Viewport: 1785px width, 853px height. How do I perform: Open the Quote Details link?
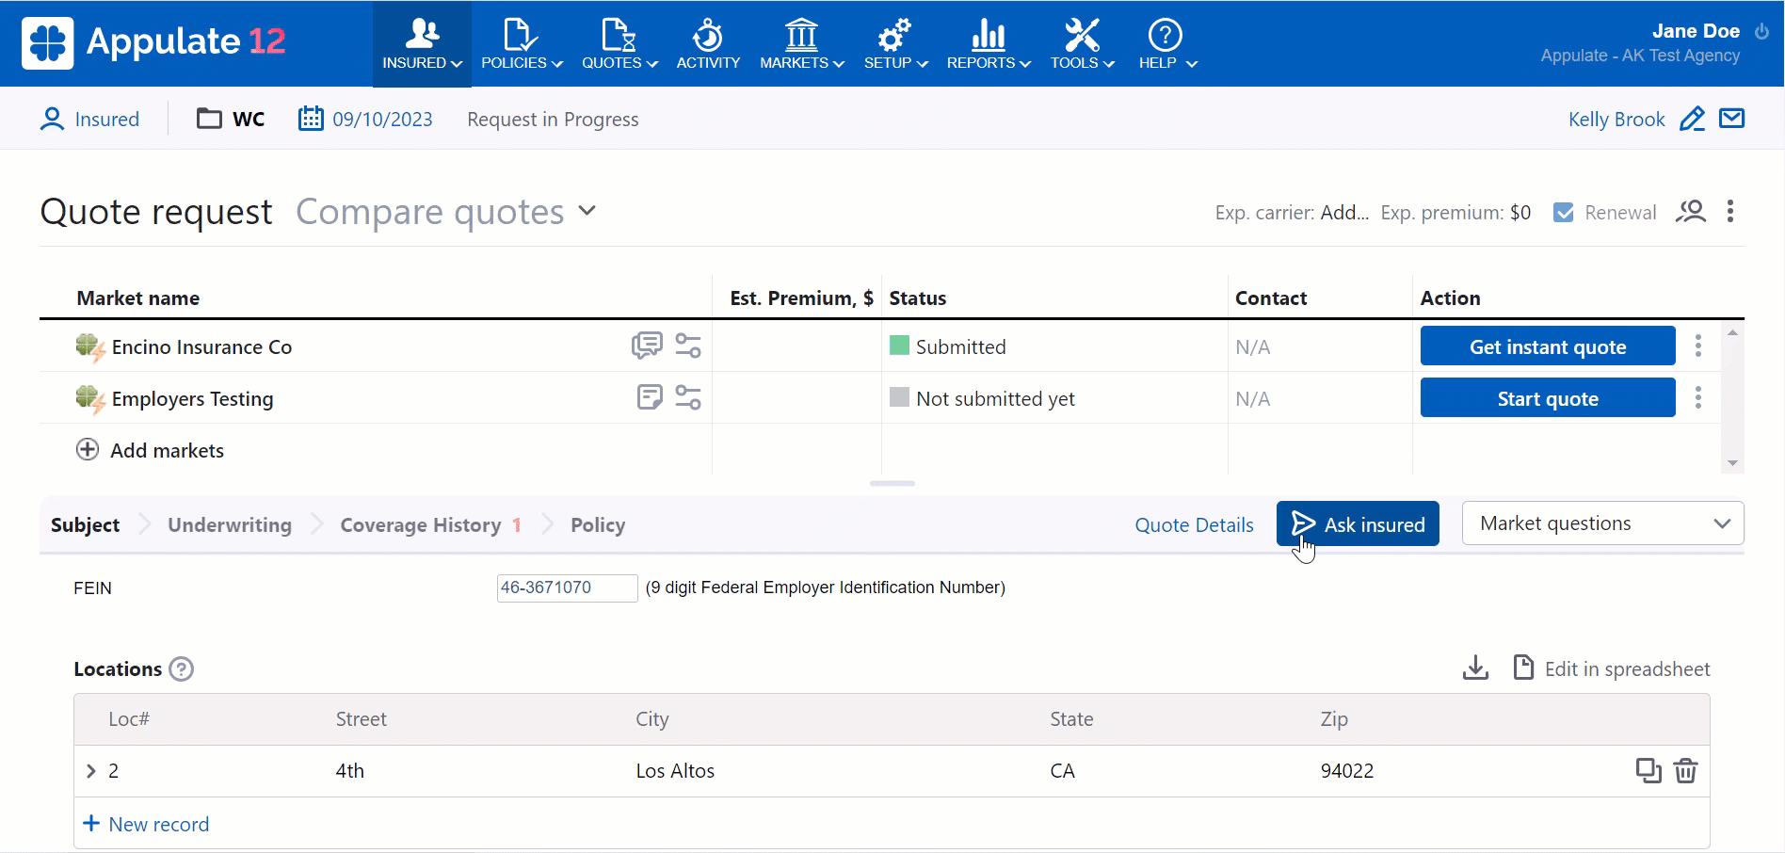(1194, 525)
